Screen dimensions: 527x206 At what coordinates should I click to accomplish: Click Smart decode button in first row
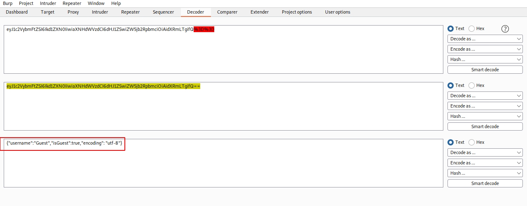(485, 70)
